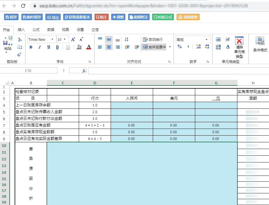This screenshot has height=205, width=269.
Task: Set the cell type to combo list
Action: coord(218,47)
